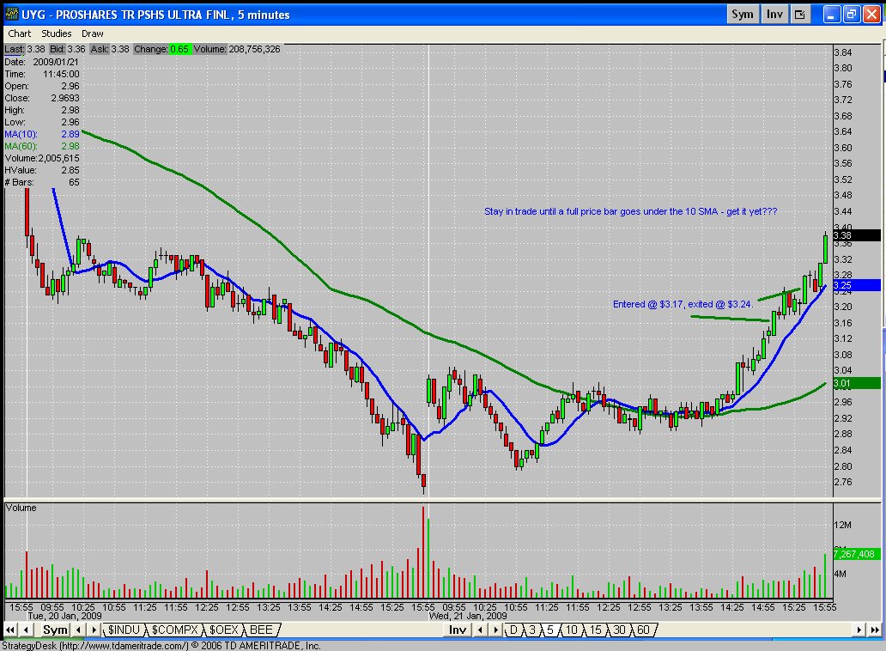Screen dimensions: 886x651
Task: Switch to the $OEX symbol tab
Action: (224, 630)
